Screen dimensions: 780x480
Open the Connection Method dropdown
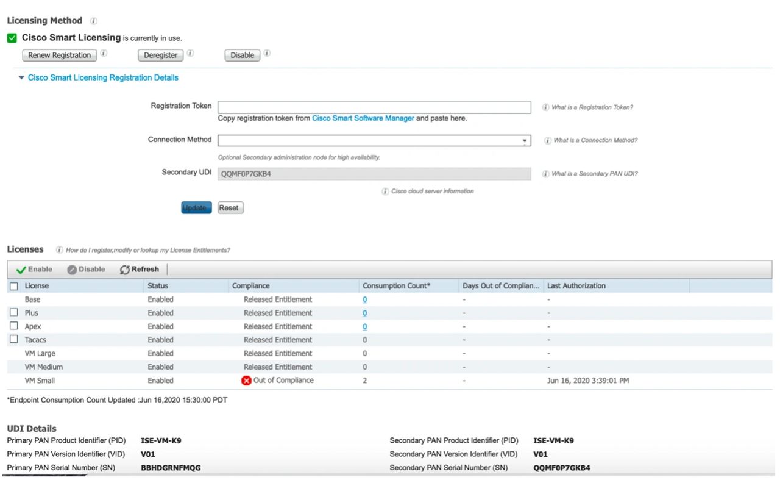(x=525, y=140)
